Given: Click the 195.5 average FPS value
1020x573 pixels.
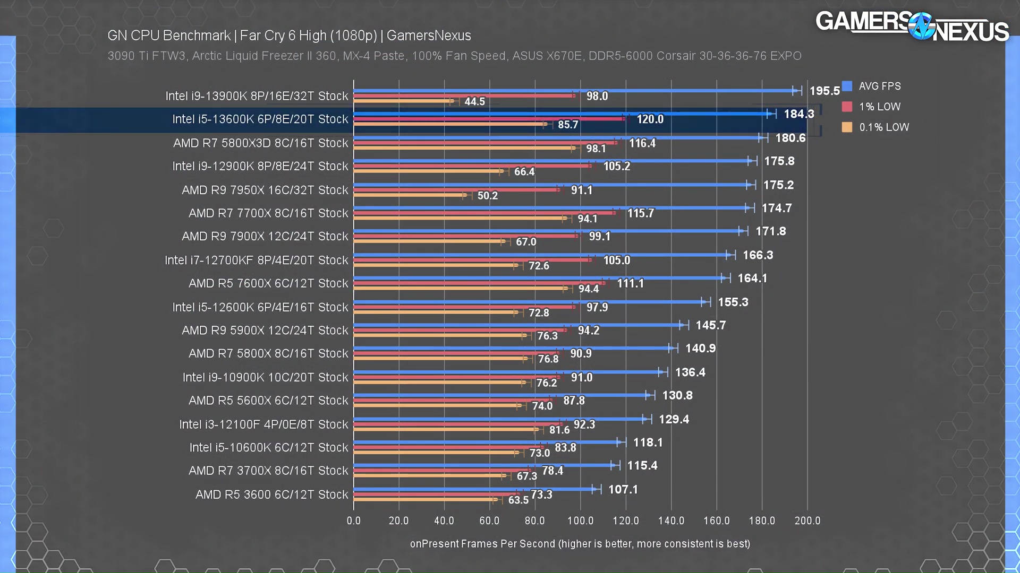Looking at the screenshot, I should click(x=824, y=91).
